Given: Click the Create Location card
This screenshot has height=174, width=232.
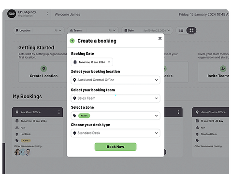Looking at the screenshot, I should [x=43, y=72].
